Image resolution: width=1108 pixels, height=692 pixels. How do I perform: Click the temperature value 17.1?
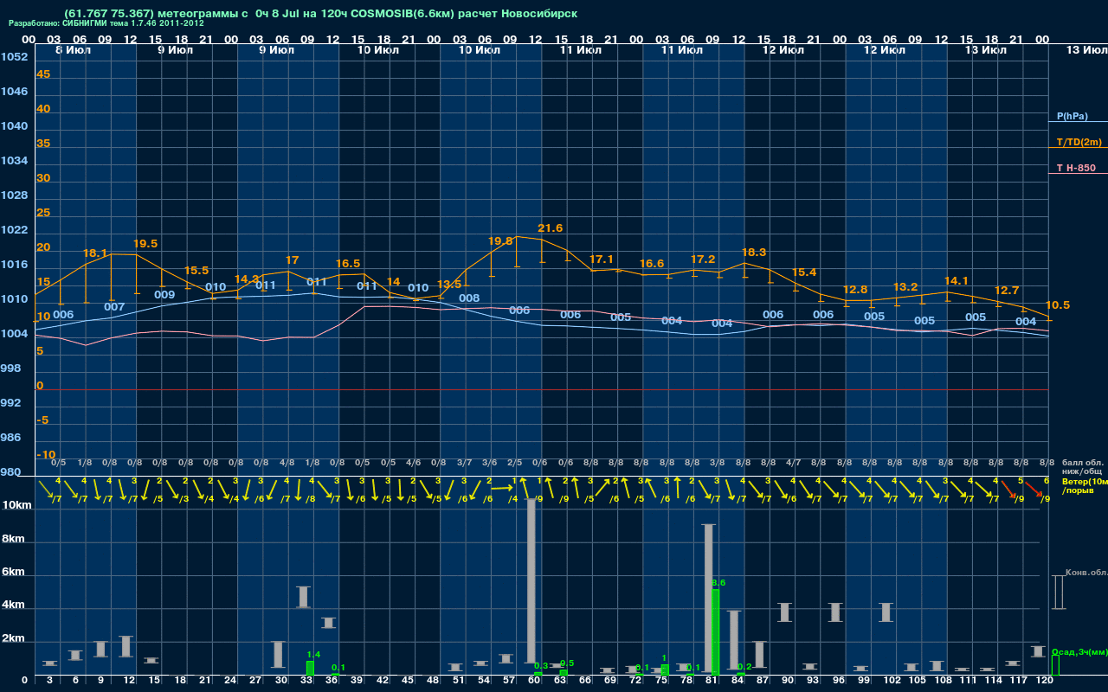point(602,259)
